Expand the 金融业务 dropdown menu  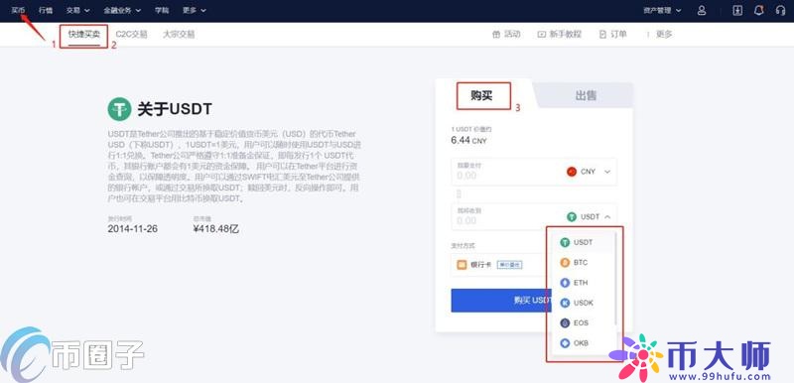click(122, 10)
